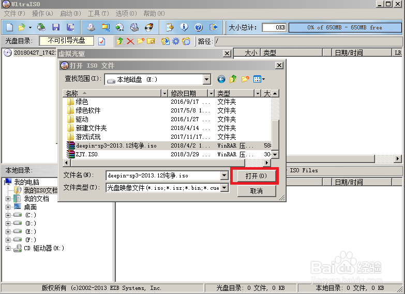Click the file list vertical scroll down arrow
This screenshot has height=294, width=405.
(x=275, y=155)
